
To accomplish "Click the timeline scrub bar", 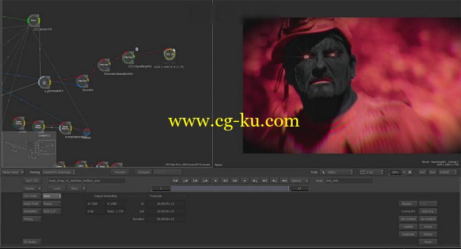I will coord(230,188).
